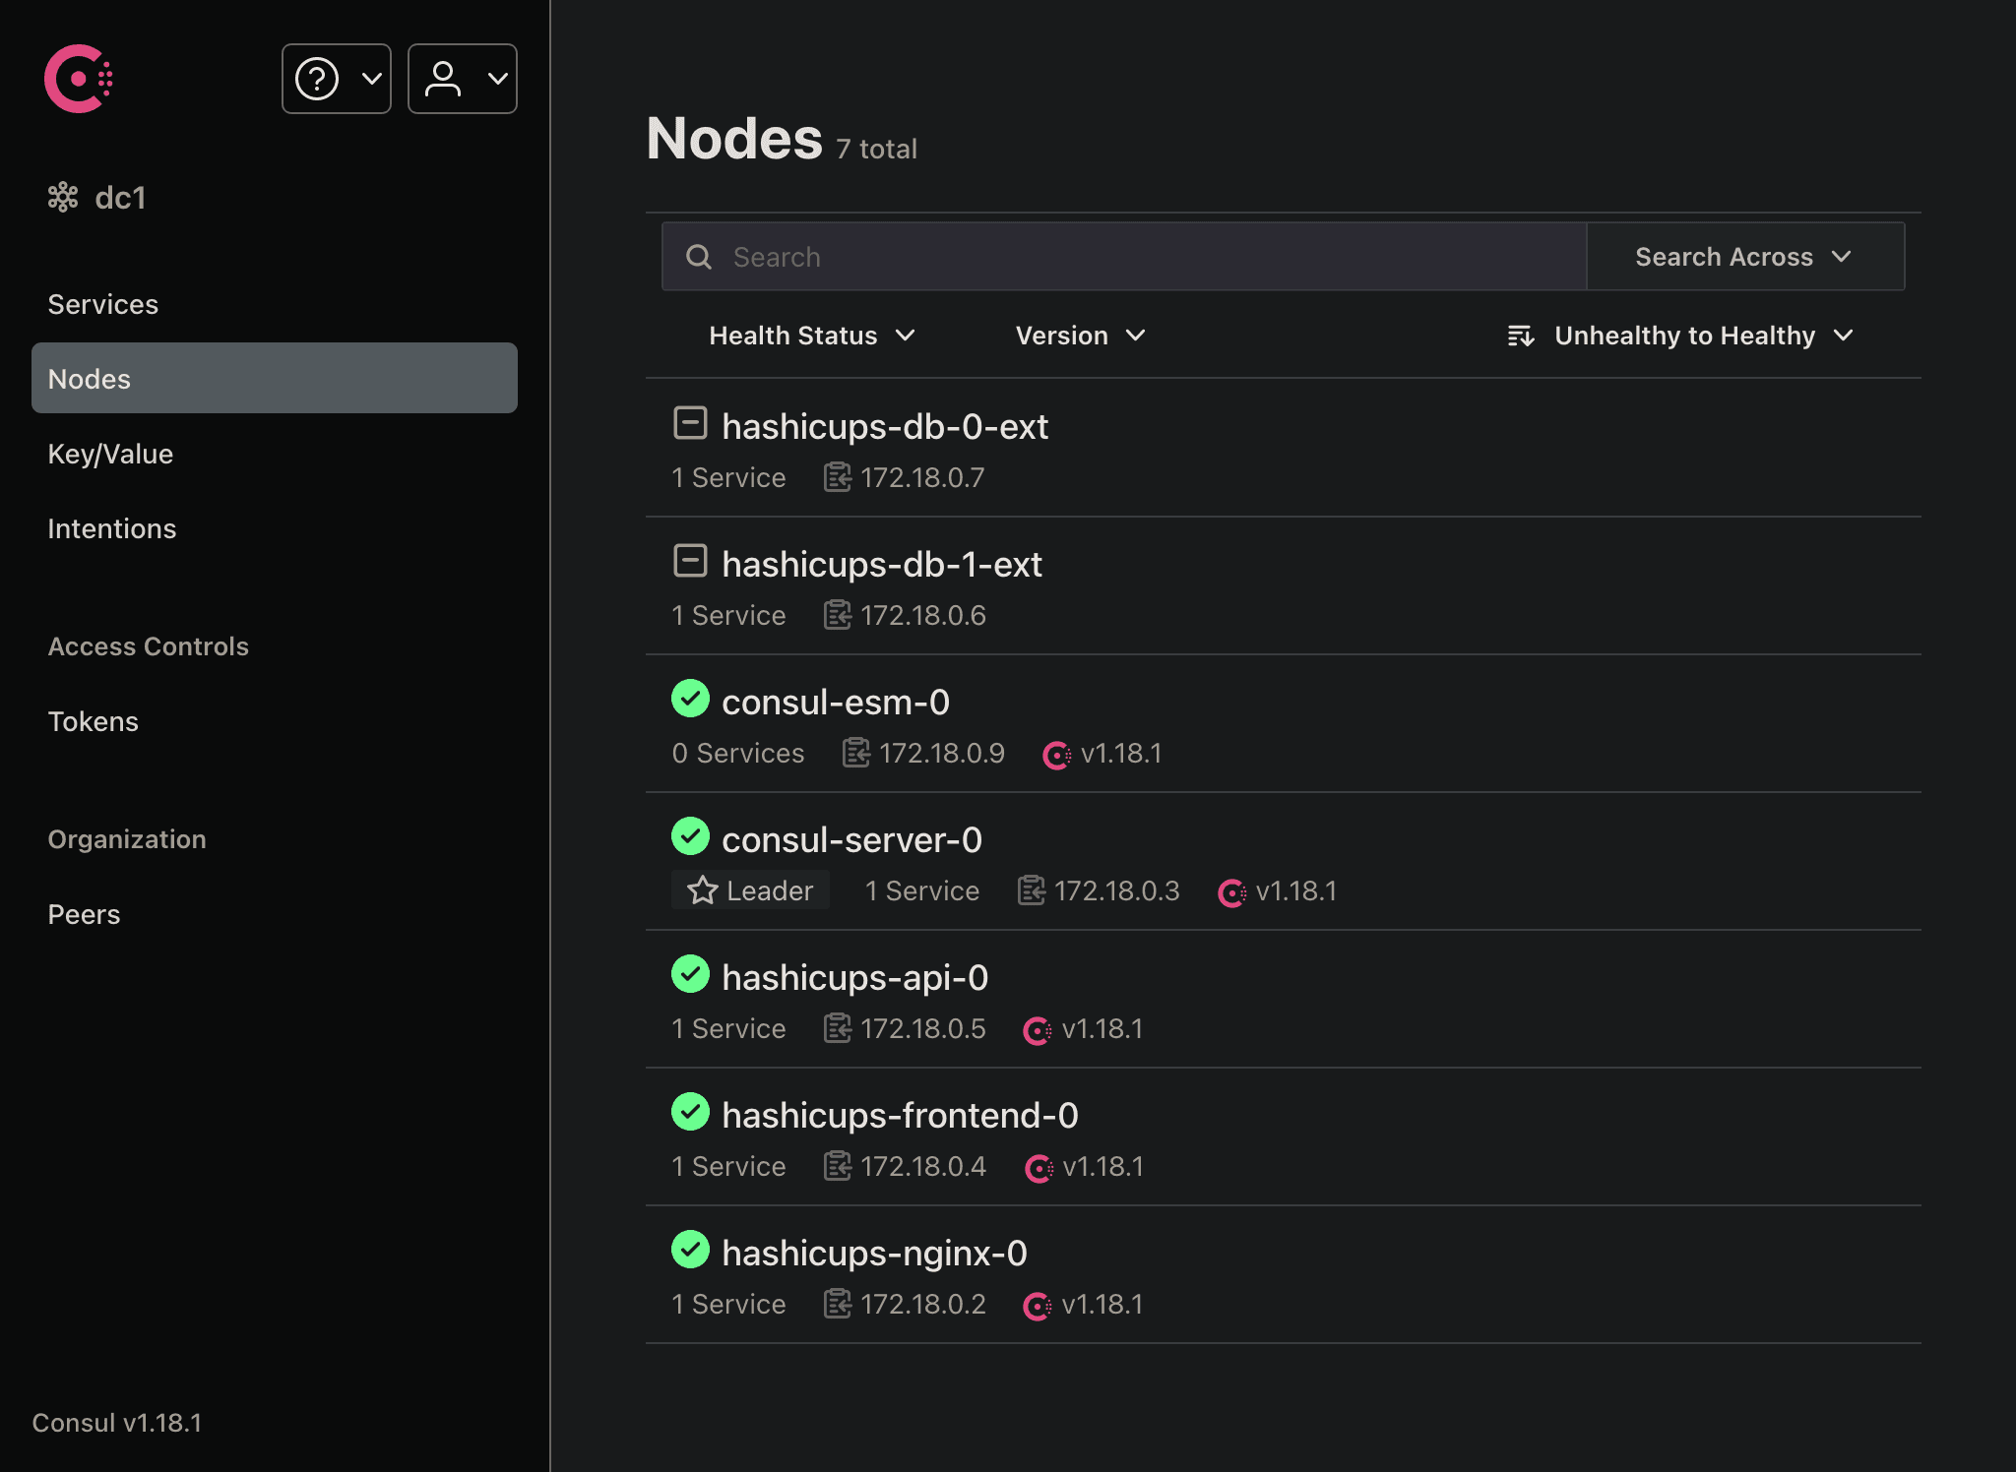Open the Key/Value section

(110, 454)
